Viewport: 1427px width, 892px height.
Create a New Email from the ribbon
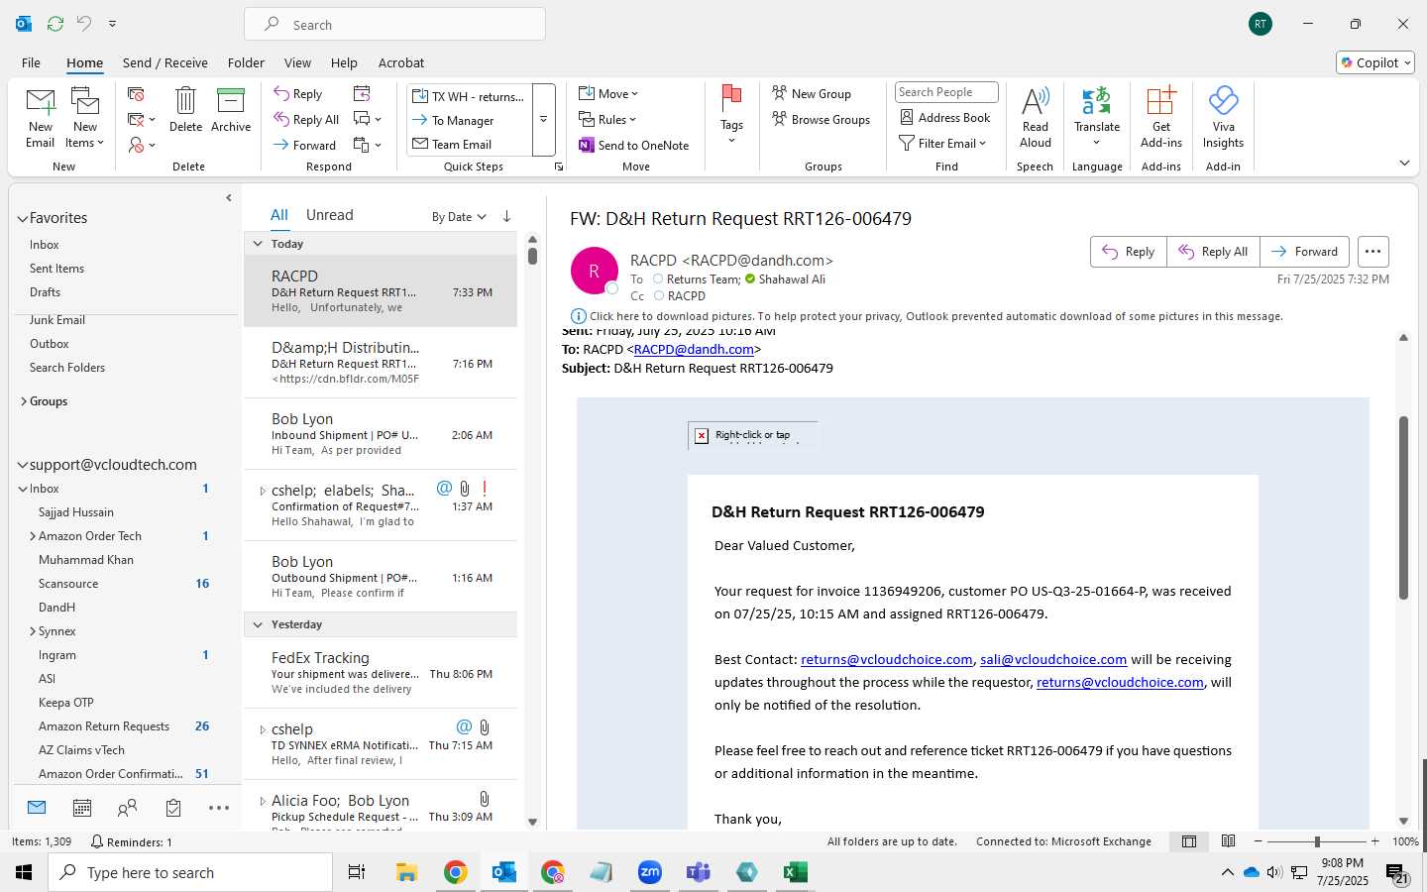pyautogui.click(x=41, y=117)
